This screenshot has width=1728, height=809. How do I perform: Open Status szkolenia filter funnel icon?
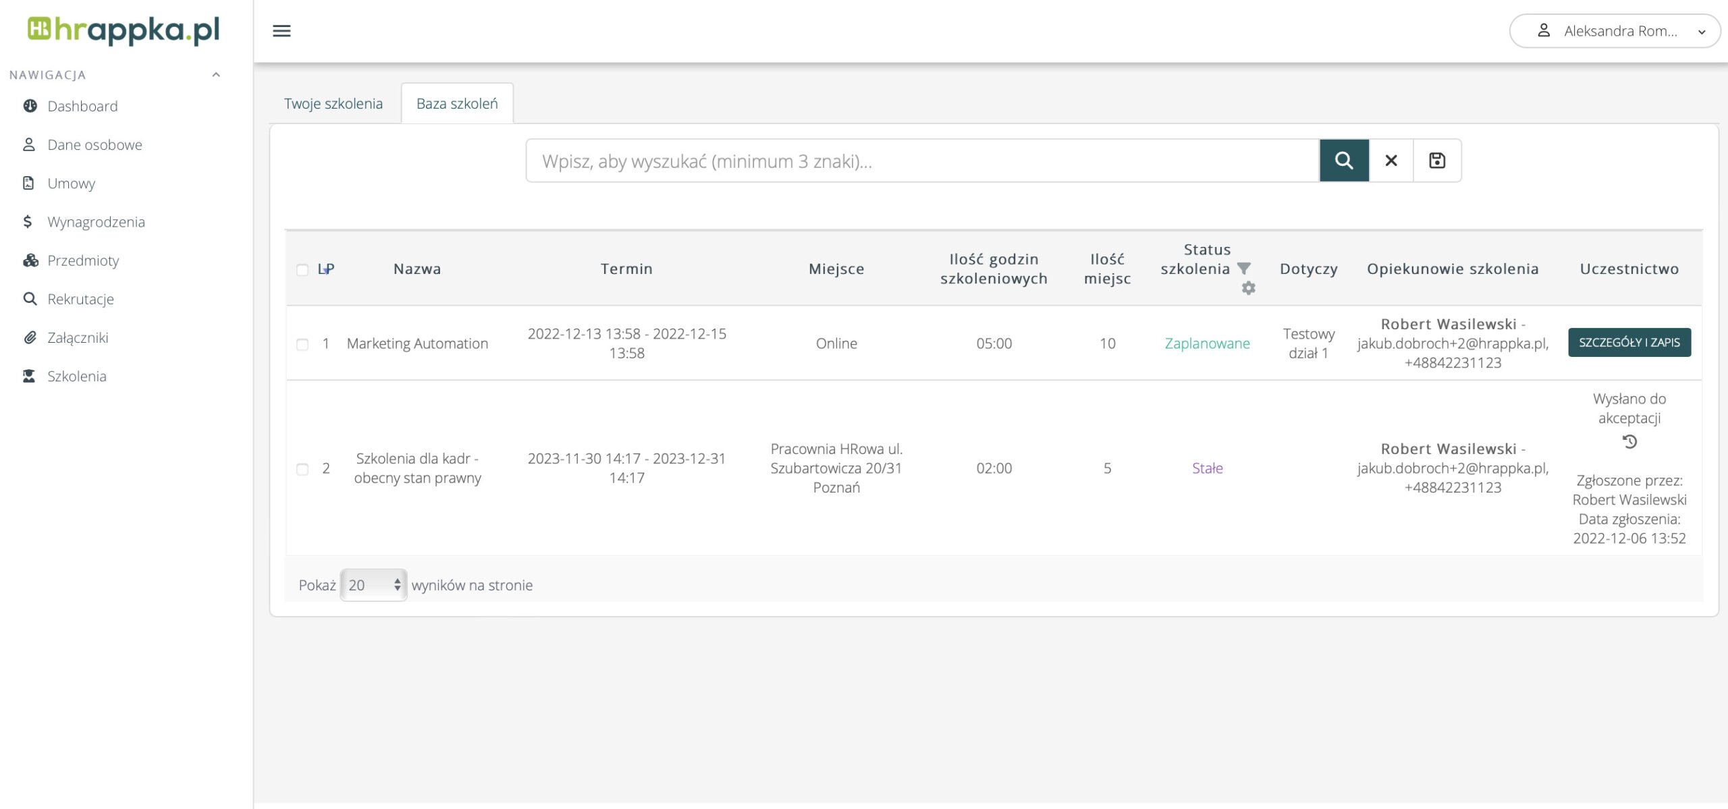pyautogui.click(x=1244, y=269)
